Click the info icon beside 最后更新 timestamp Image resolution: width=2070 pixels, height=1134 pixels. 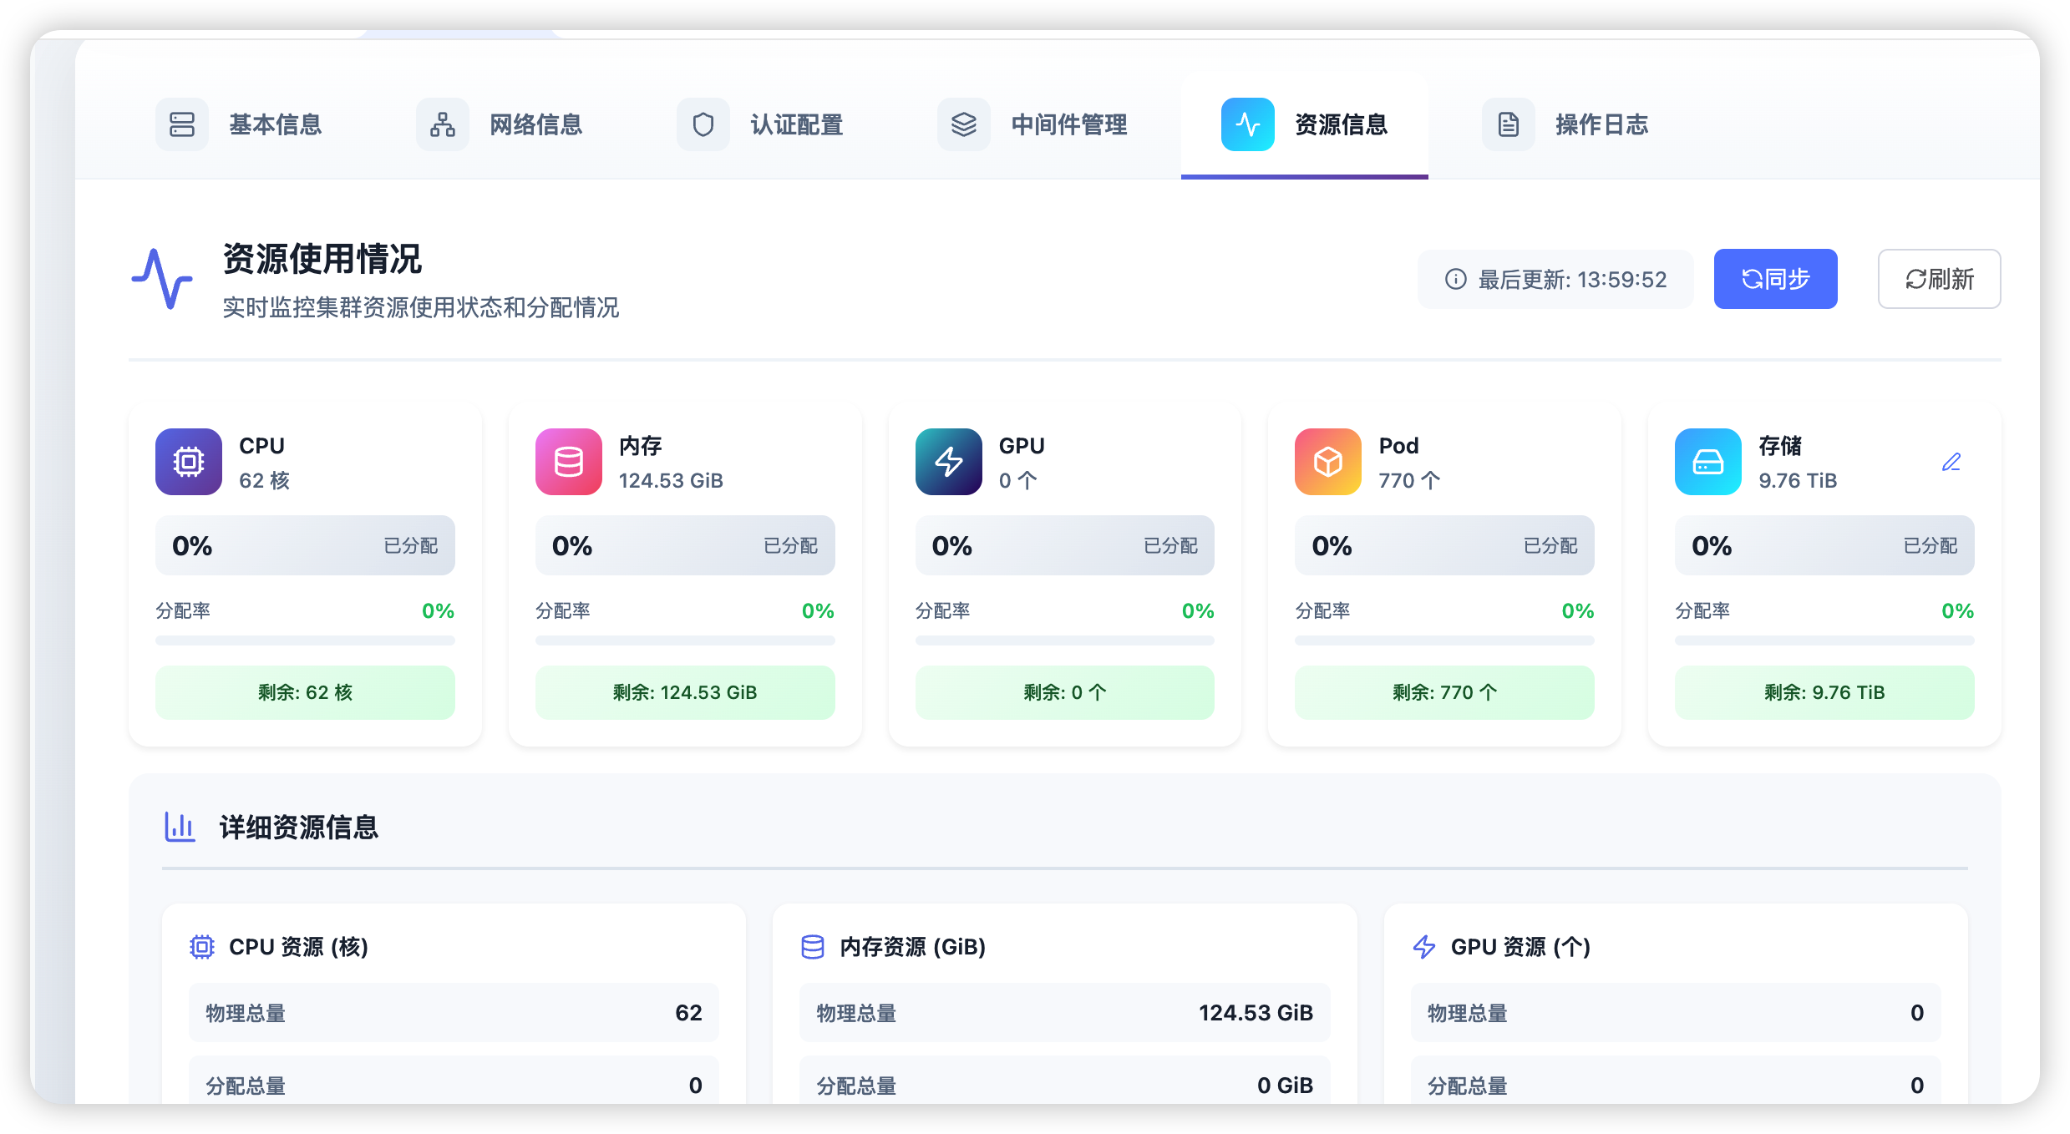click(1455, 279)
